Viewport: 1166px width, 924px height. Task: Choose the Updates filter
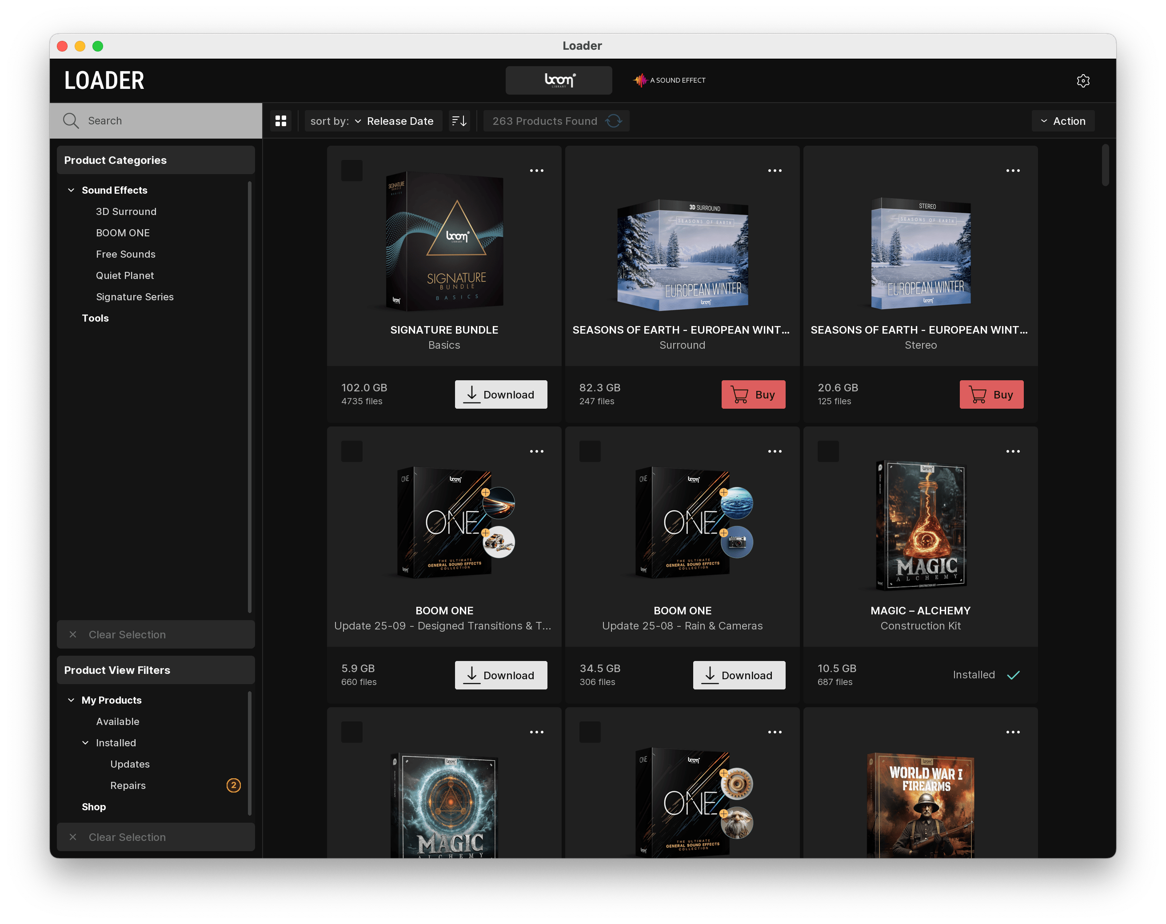click(130, 764)
